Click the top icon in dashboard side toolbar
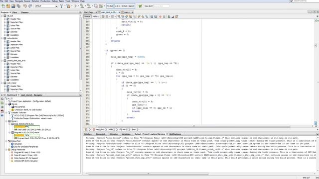 pyautogui.click(x=2, y=99)
